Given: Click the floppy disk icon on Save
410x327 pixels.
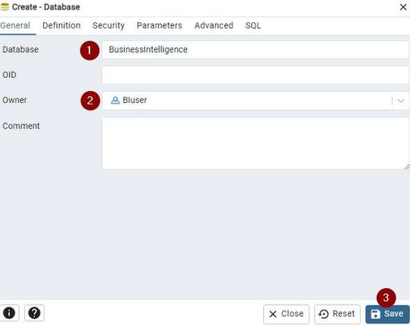Looking at the screenshot, I should (375, 314).
